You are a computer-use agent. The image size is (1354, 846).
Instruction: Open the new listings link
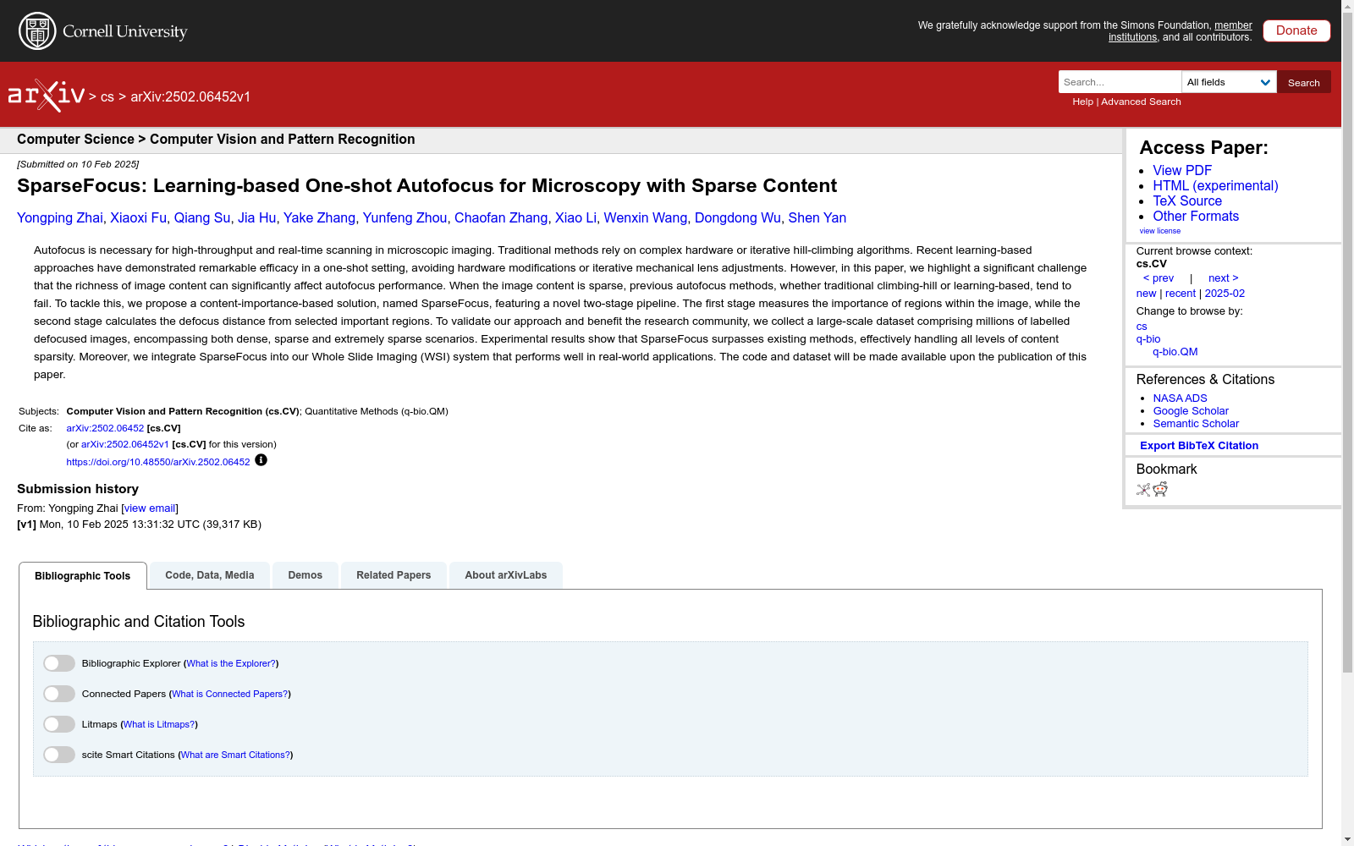[x=1146, y=294]
